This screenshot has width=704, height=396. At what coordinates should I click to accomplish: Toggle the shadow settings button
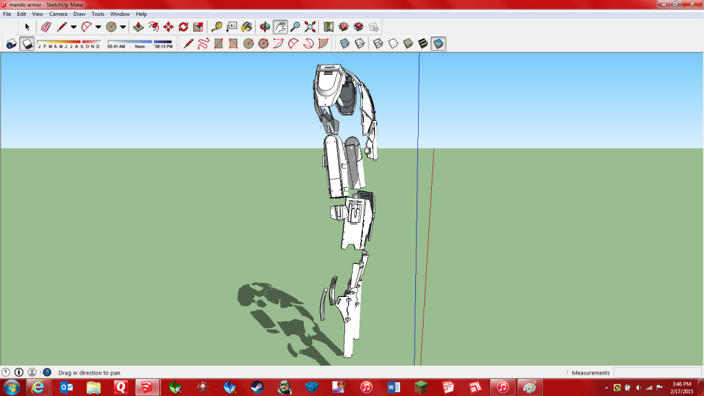click(x=12, y=43)
